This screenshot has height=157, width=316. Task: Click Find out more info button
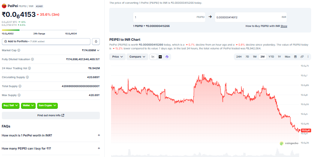point(51,116)
